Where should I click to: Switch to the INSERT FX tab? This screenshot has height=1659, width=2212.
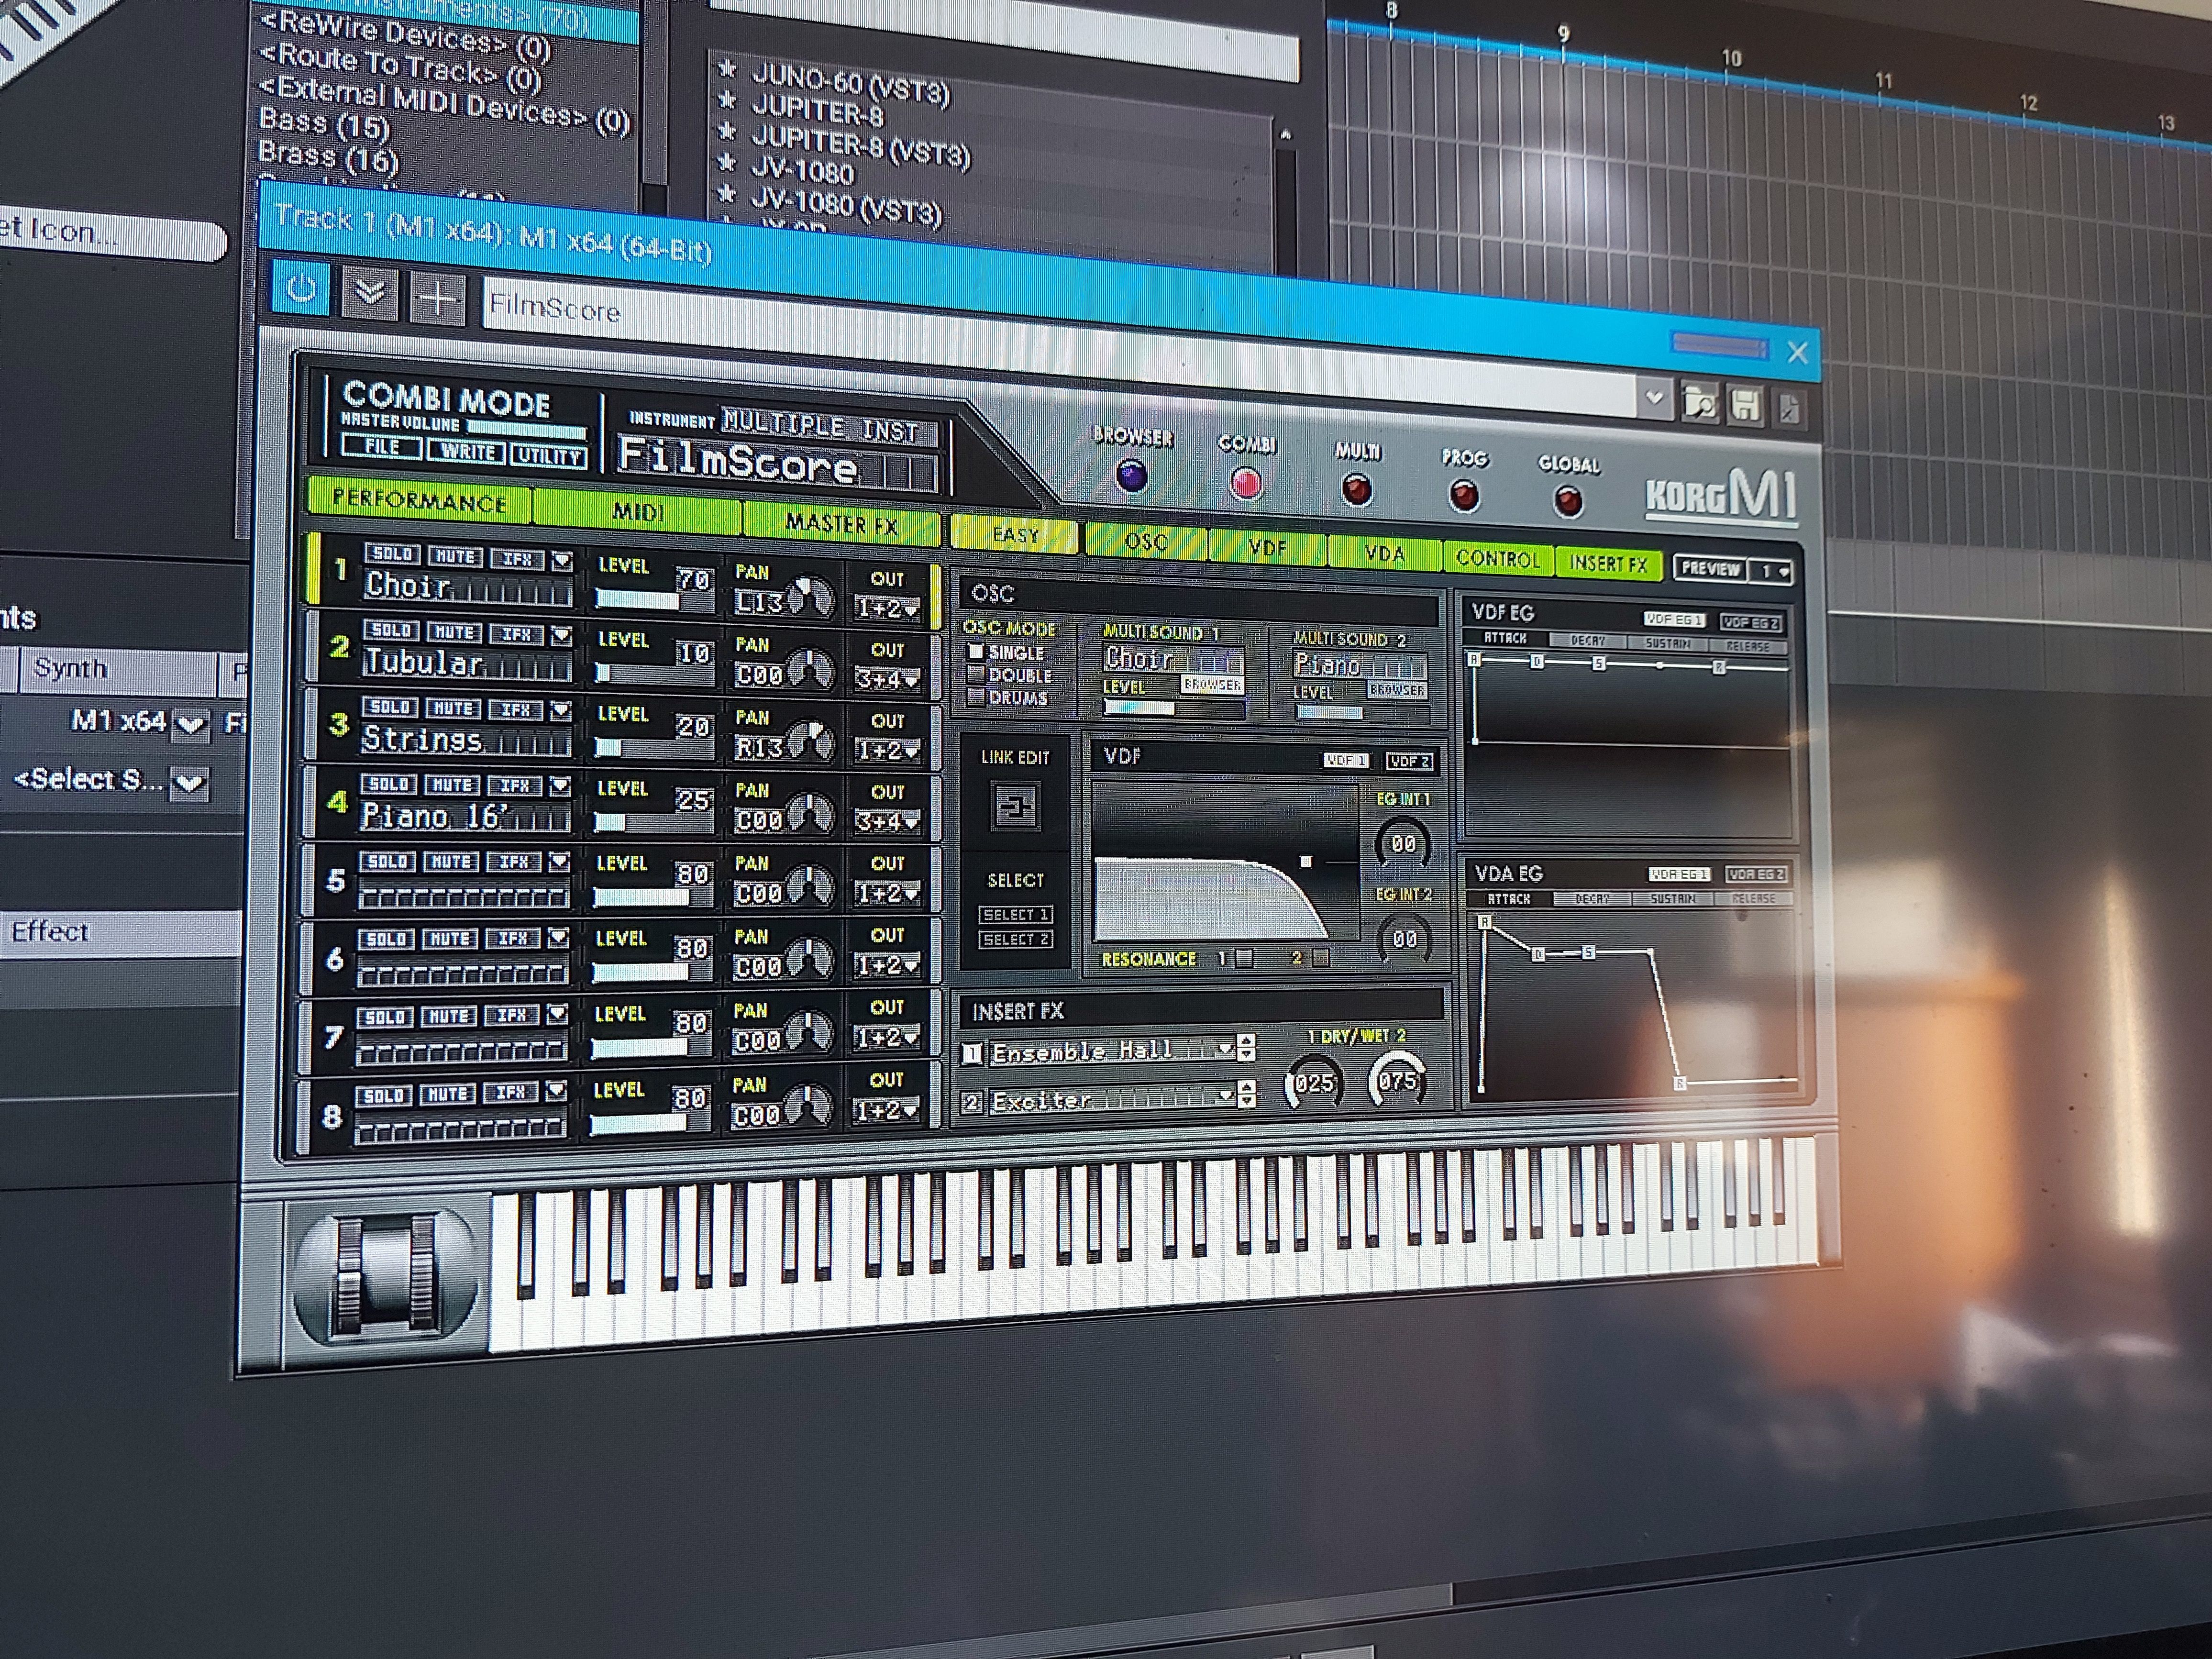(x=1608, y=563)
